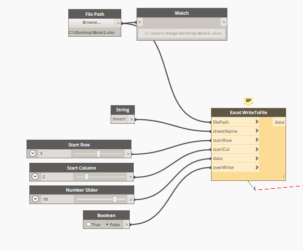Click the data input port chevron
This screenshot has height=251, width=303.
click(x=257, y=158)
